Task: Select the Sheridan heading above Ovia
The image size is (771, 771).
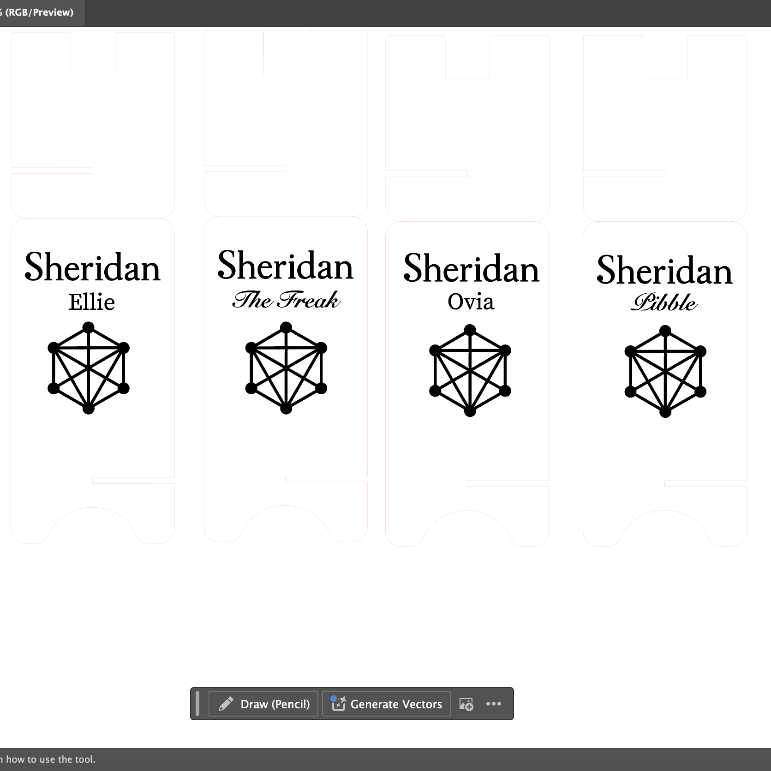Action: (x=471, y=269)
